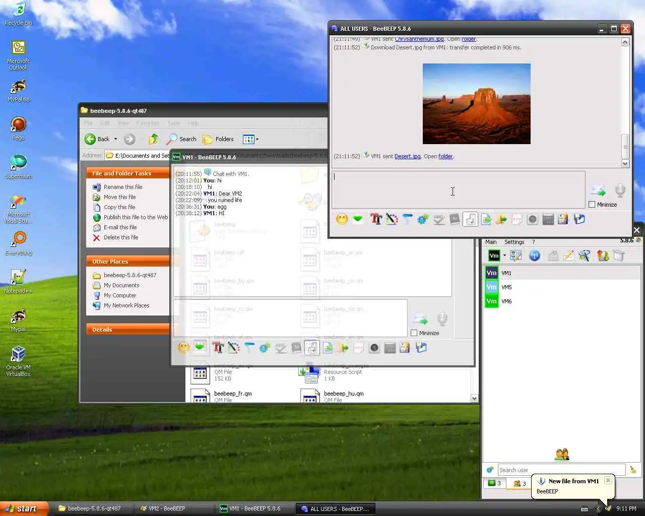Click E-mail this file in Explorer tasks
645x516 pixels.
point(120,227)
